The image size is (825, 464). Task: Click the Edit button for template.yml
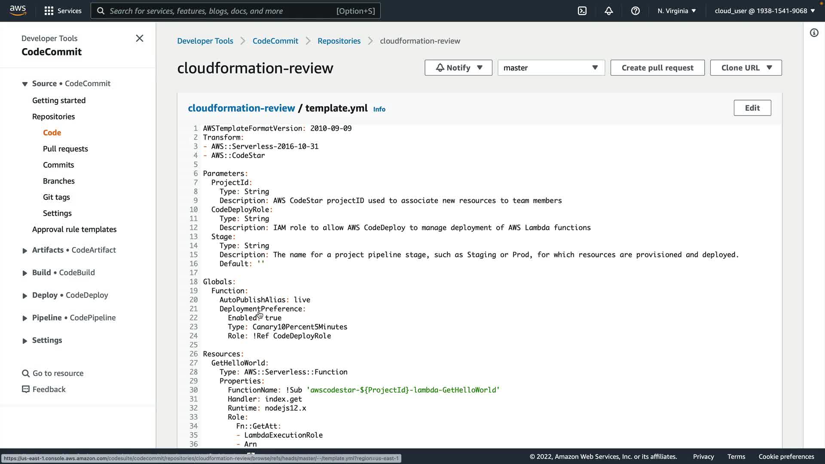click(x=752, y=108)
